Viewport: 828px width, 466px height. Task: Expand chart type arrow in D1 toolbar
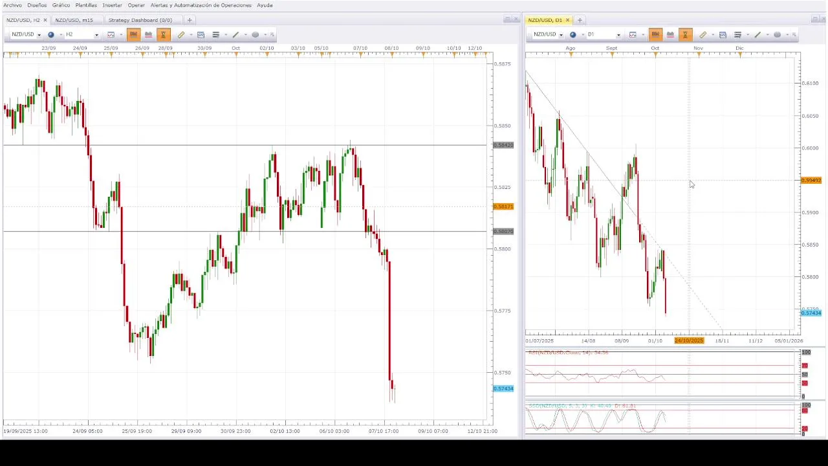click(x=643, y=35)
